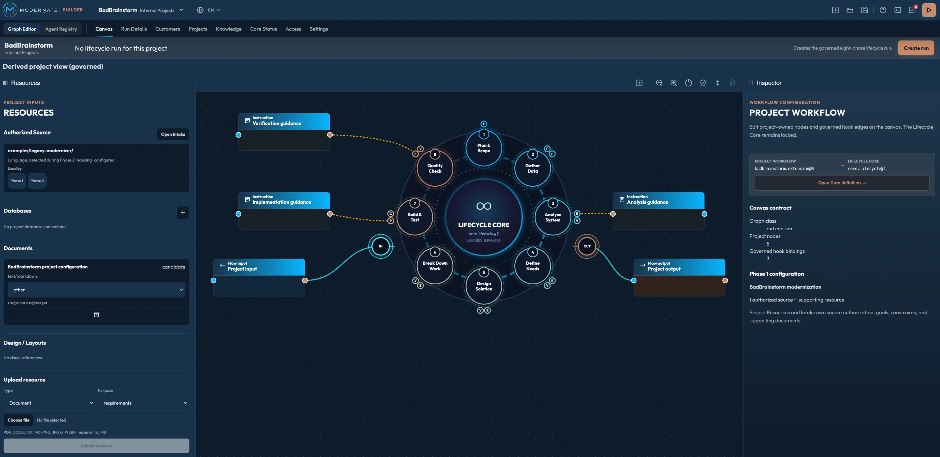Toggle the Inspector panel icon
This screenshot has height=457, width=940.
751,83
